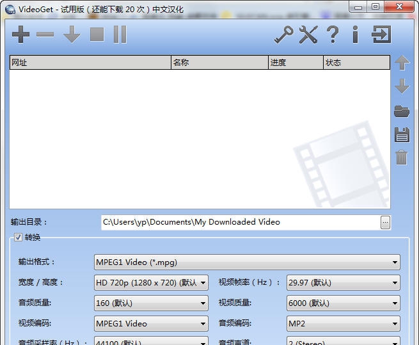Open the 视频质量 6000 dropdown
Screen dimensions: 419x345
click(x=343, y=303)
